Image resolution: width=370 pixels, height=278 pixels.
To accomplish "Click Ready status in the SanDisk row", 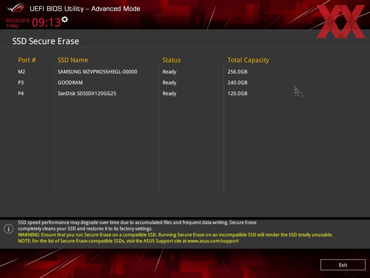I will tap(169, 94).
